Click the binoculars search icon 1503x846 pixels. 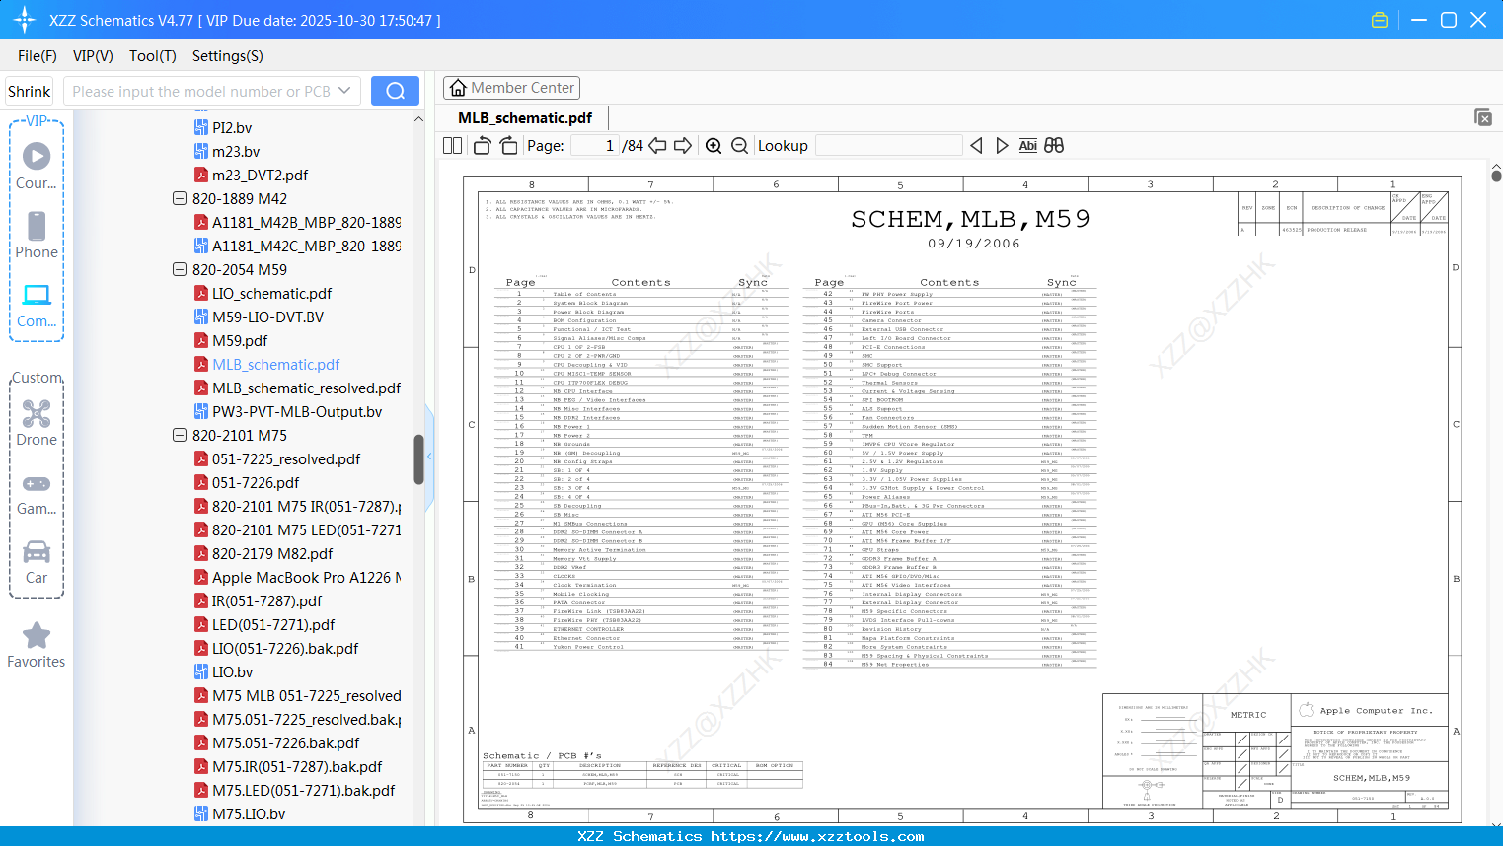coord(1054,146)
